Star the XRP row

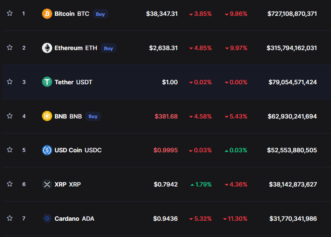coord(9,184)
